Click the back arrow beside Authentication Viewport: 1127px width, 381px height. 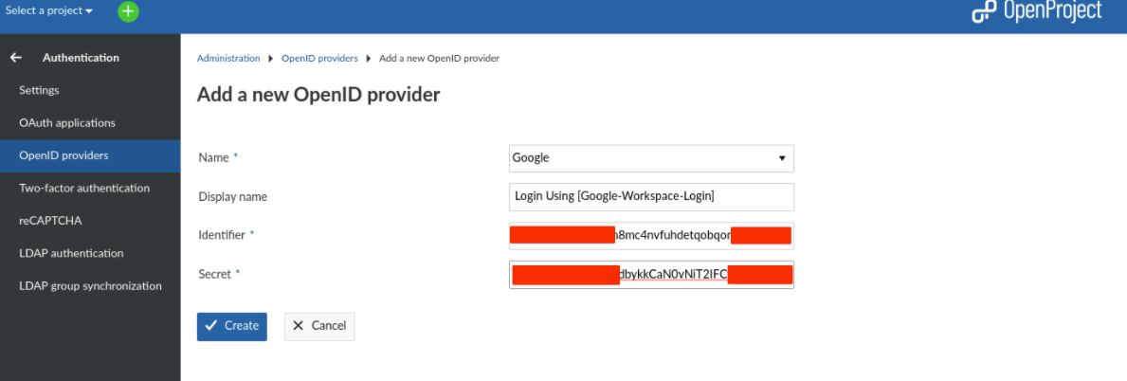16,58
